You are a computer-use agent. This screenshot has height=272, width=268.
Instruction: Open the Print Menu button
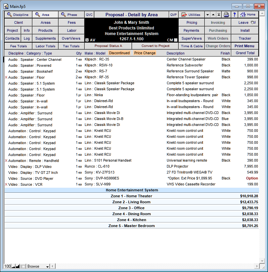click(x=245, y=46)
